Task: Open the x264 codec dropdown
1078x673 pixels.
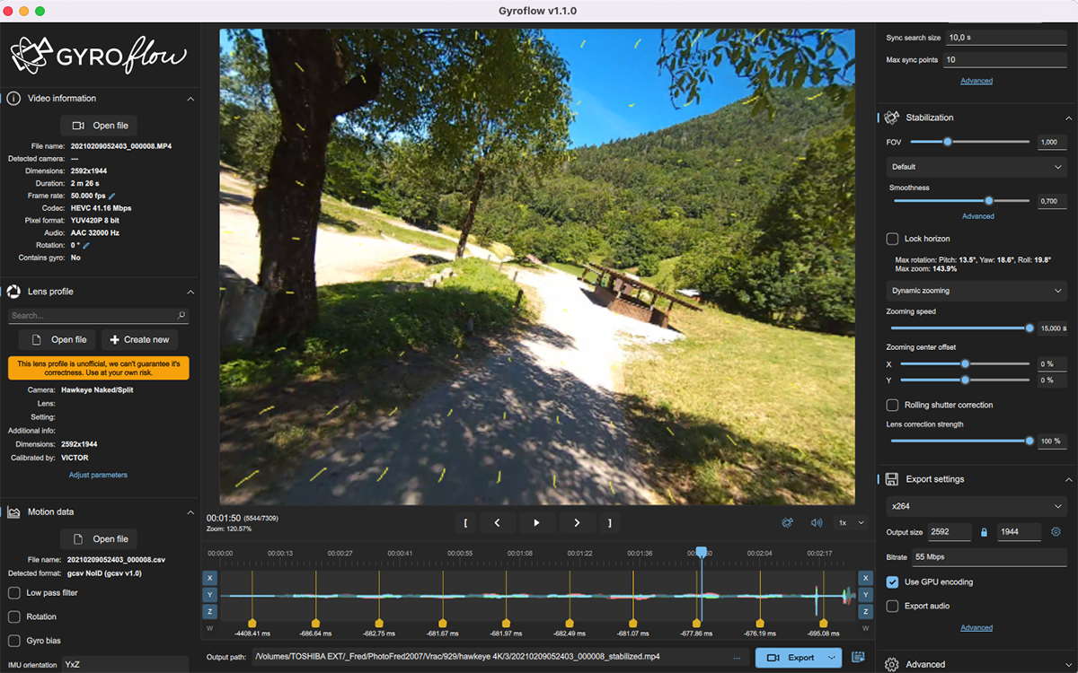Action: [x=976, y=506]
